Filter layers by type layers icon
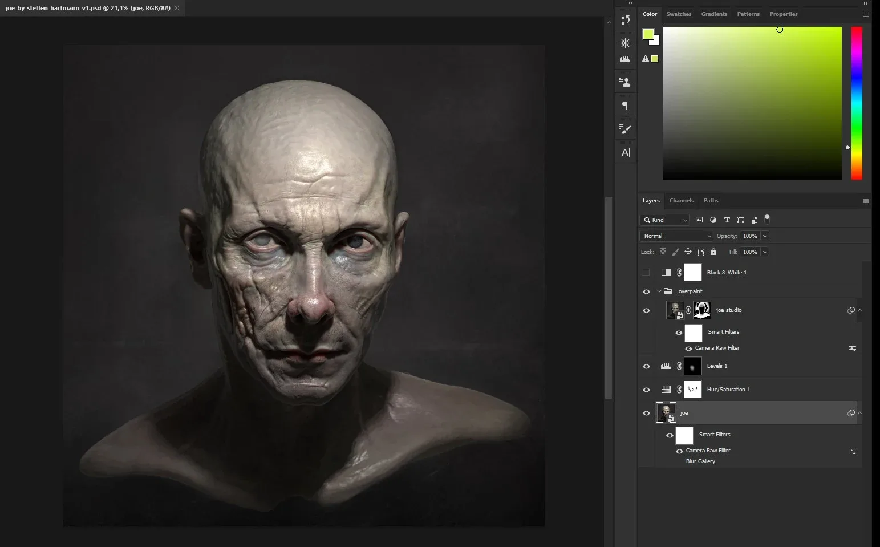Screen dimensions: 880x547 coord(727,220)
